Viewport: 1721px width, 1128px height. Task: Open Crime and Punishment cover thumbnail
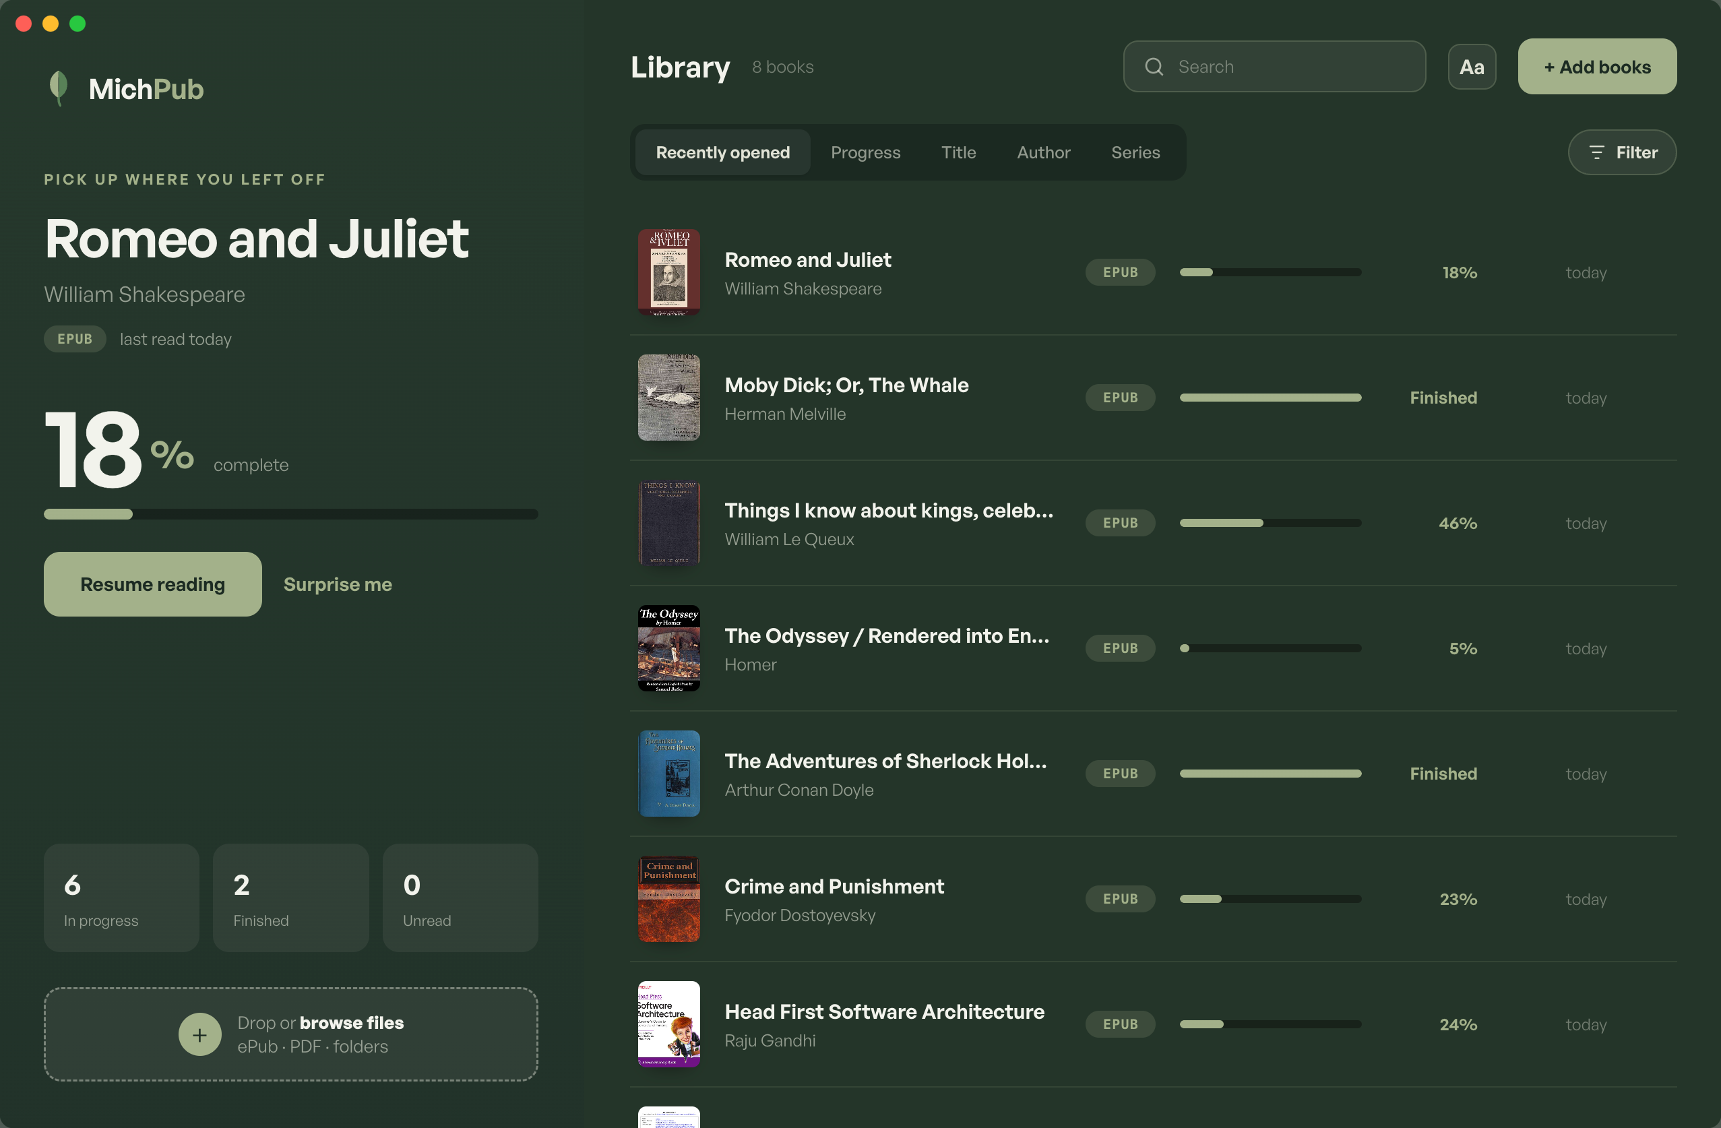(669, 899)
